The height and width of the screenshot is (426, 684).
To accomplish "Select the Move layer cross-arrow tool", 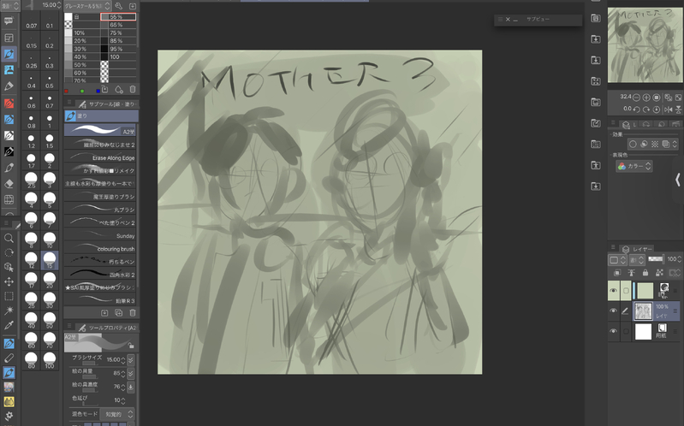I will [x=9, y=281].
